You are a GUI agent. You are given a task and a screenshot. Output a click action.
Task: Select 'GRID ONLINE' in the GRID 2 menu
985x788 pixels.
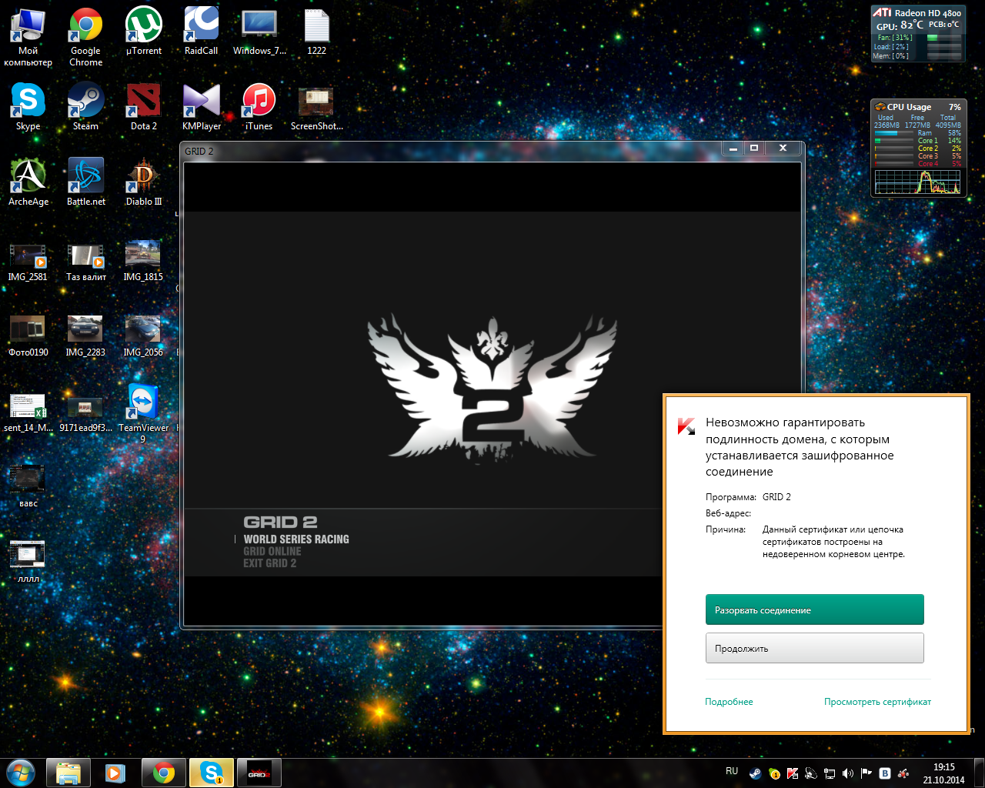pos(272,552)
